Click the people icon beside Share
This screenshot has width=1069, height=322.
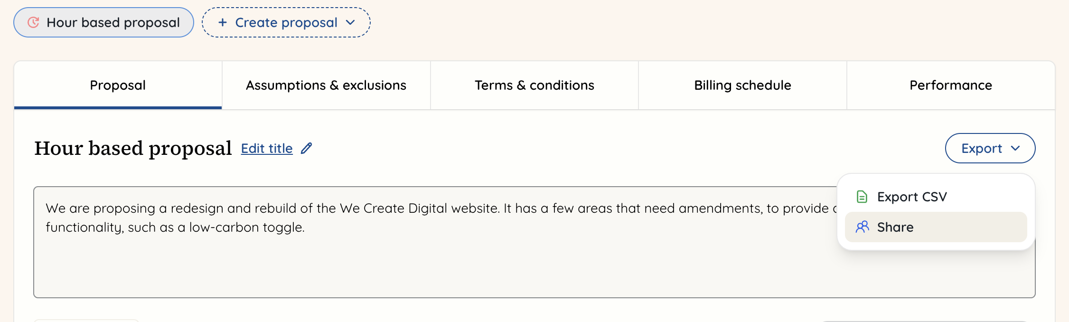click(862, 227)
